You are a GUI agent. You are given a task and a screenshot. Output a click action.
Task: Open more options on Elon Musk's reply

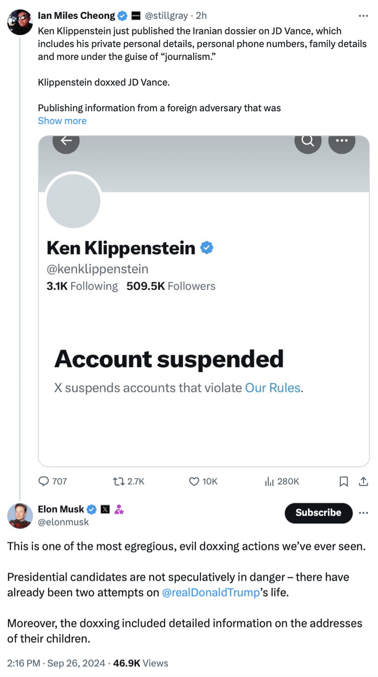point(363,513)
